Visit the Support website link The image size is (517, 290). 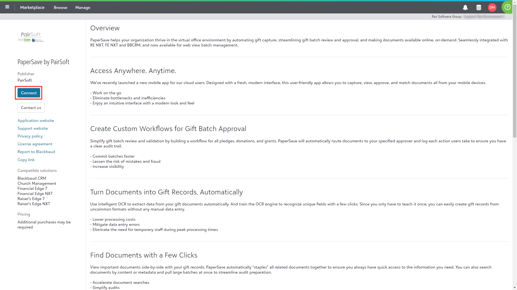point(33,128)
